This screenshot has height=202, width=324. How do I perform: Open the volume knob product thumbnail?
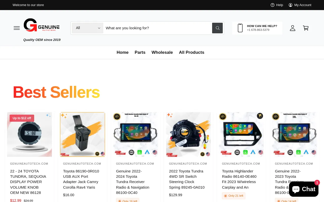29,135
